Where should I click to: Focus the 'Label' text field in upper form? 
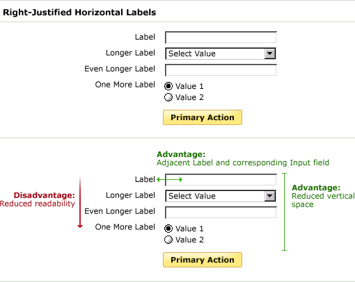tap(221, 38)
